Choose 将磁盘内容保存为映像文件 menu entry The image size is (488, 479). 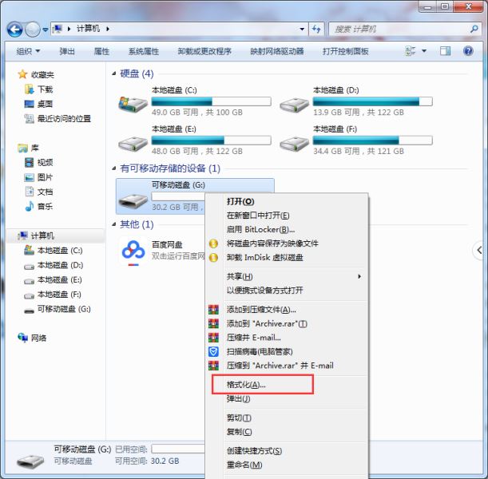287,243
